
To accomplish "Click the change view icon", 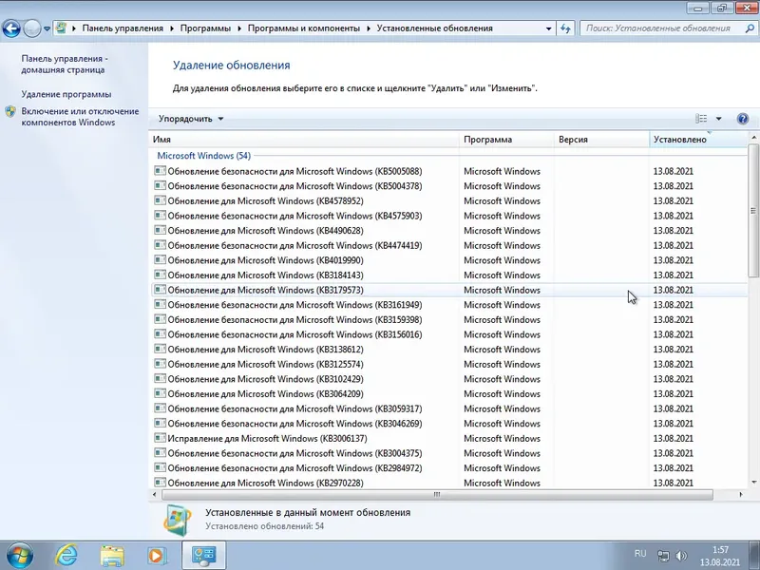I will [x=701, y=118].
